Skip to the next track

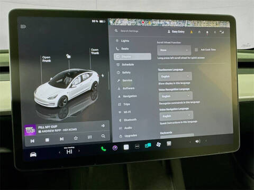pyautogui.click(x=61, y=139)
